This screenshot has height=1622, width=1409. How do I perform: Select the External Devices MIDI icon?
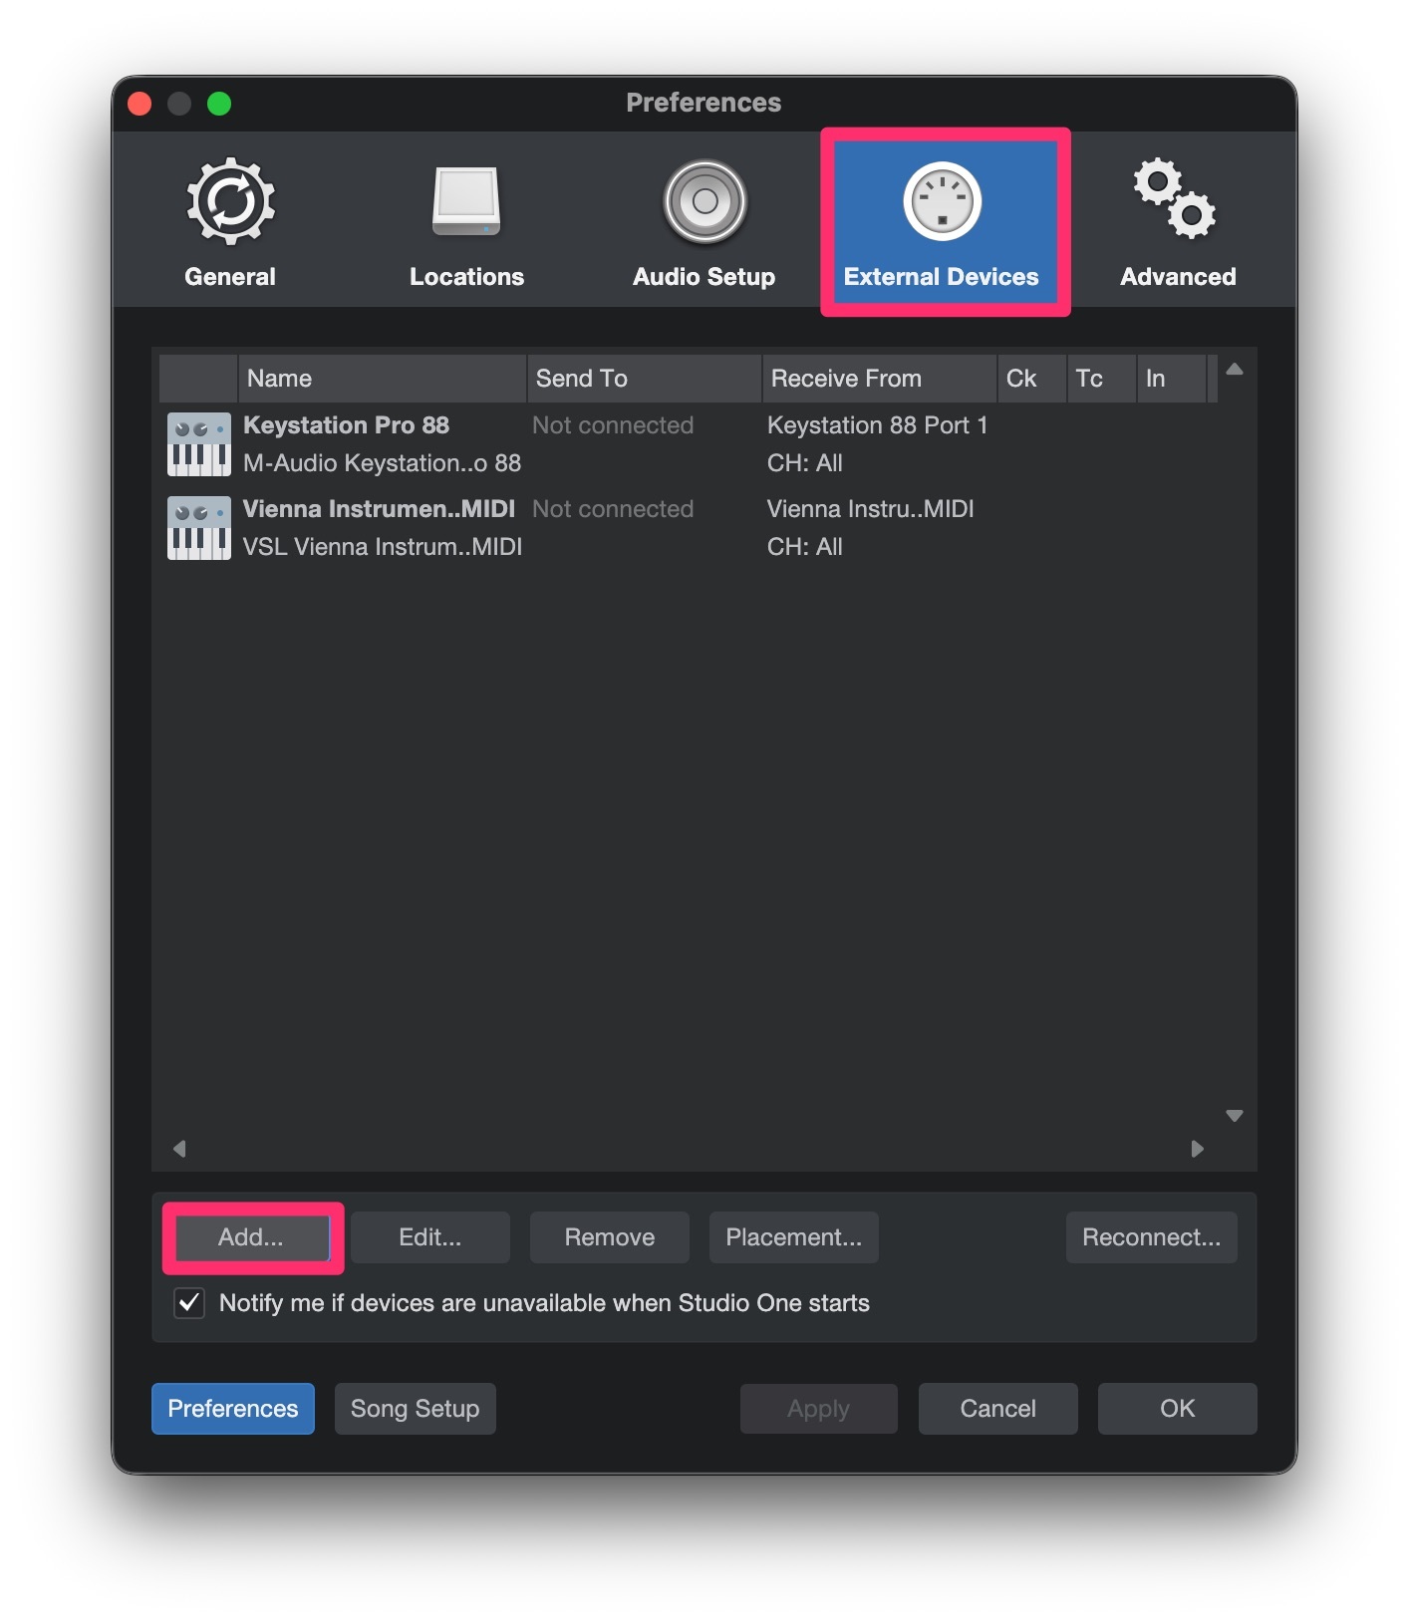pos(942,202)
